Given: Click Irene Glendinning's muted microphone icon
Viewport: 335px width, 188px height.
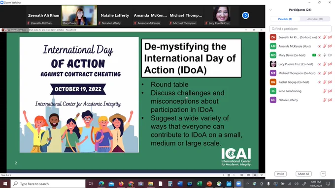Looking at the screenshot, I should coord(325,91).
